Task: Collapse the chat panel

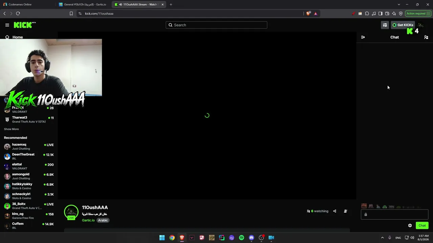Action: 363,37
